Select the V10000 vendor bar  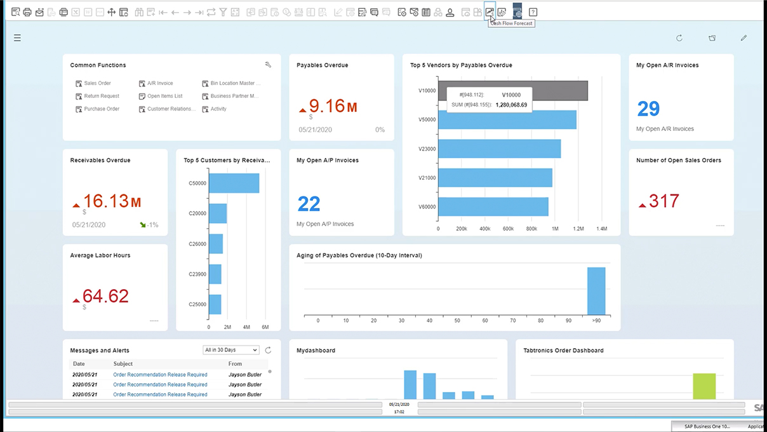(513, 90)
